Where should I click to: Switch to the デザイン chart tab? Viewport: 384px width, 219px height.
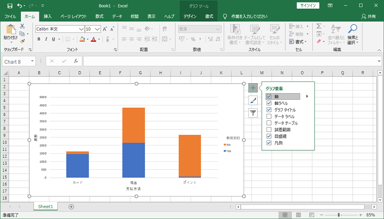pyautogui.click(x=190, y=17)
